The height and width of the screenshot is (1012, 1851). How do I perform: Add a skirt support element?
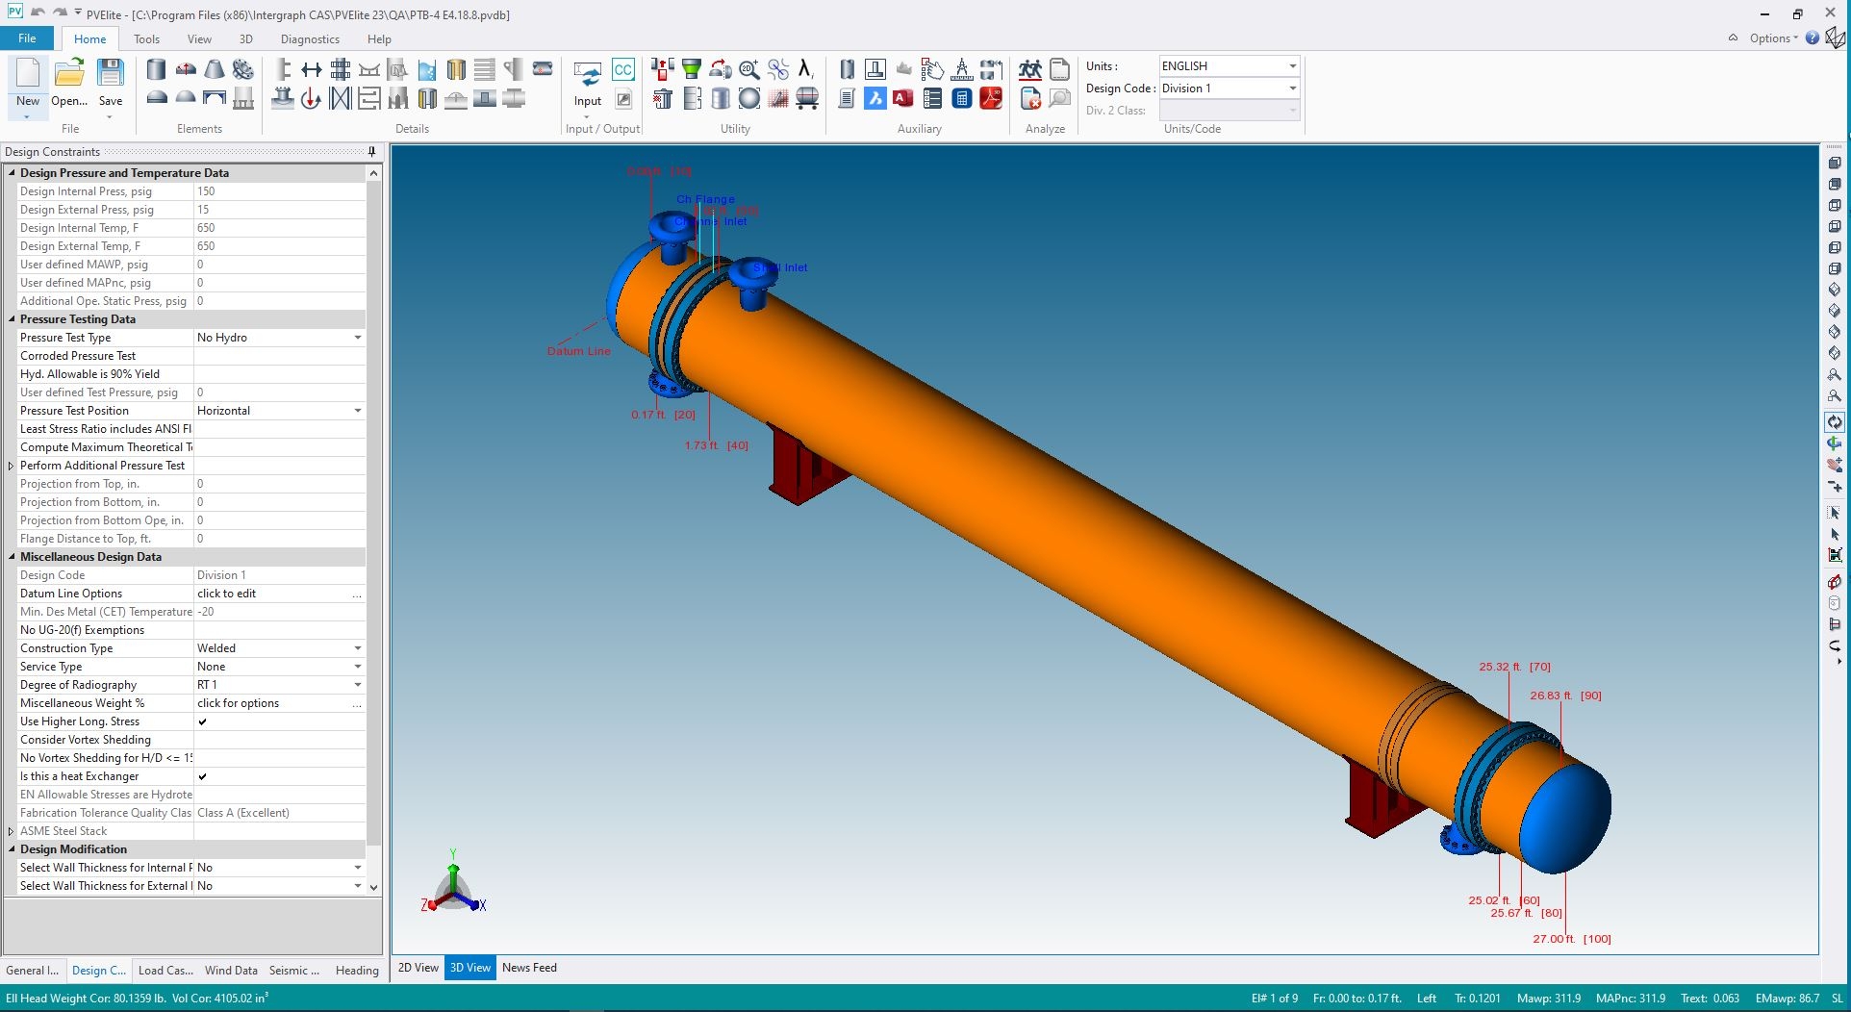click(x=243, y=98)
